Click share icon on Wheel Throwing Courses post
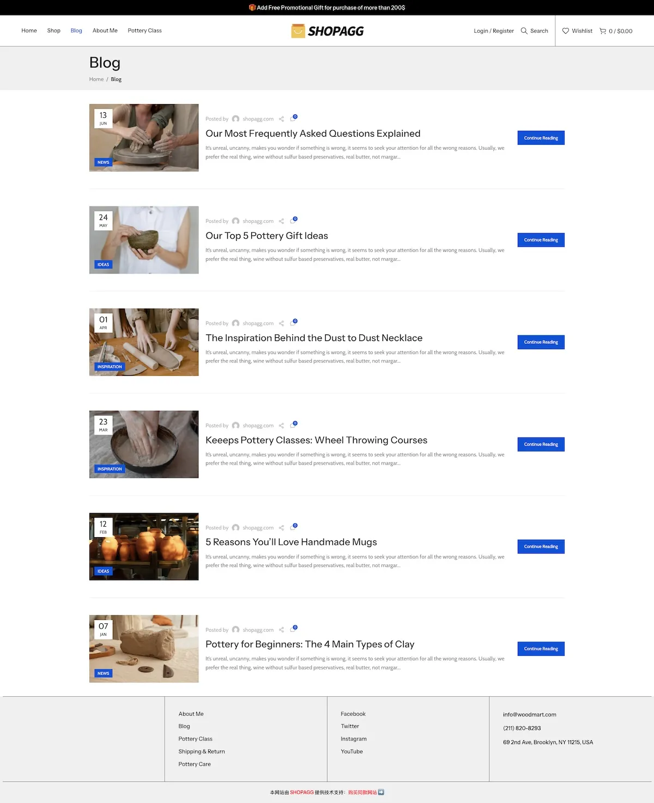Screen dimensions: 654x803 tap(281, 425)
